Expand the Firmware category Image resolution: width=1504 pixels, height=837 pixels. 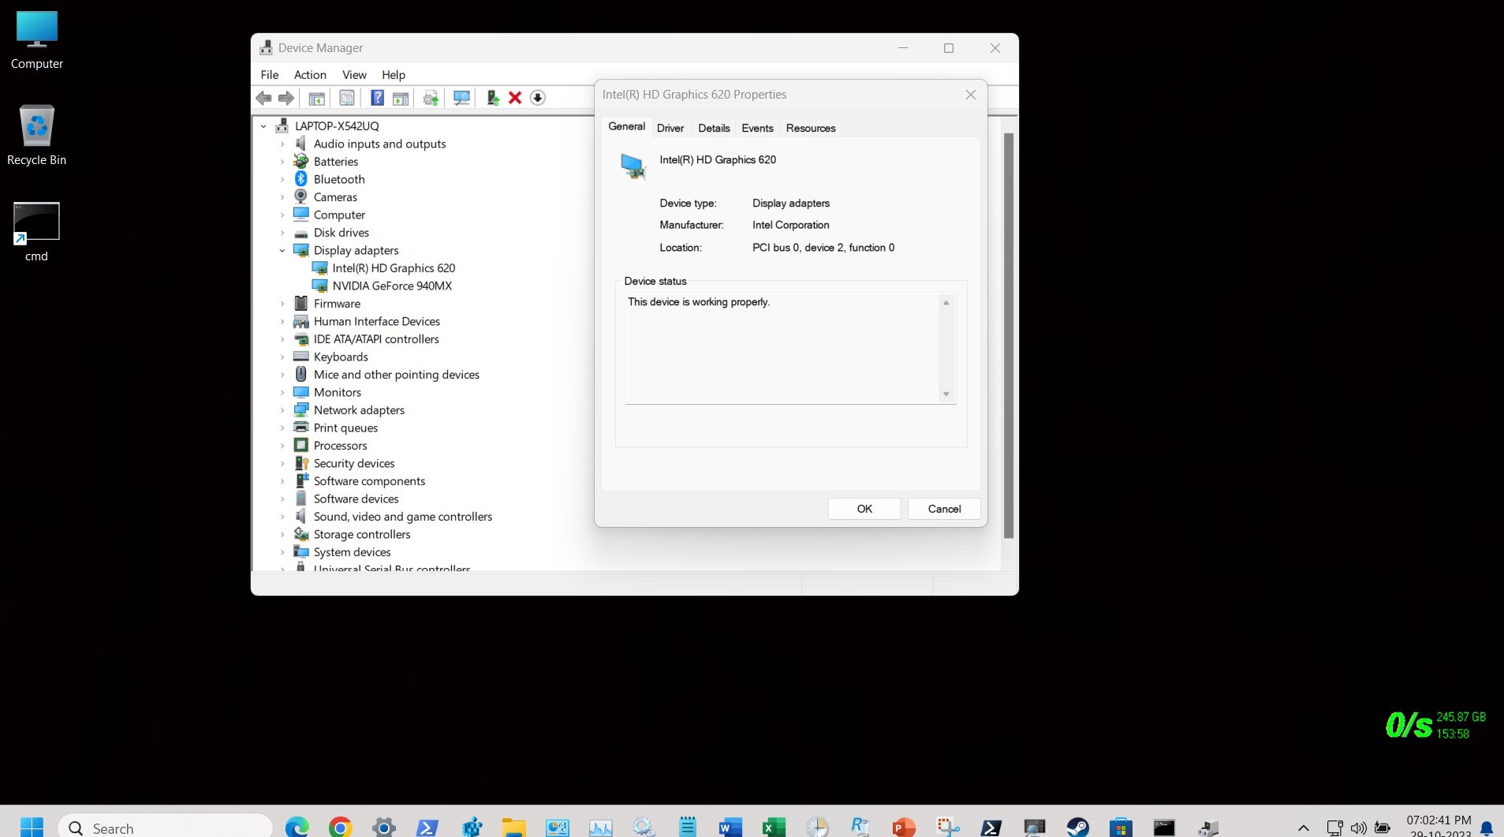coord(282,304)
